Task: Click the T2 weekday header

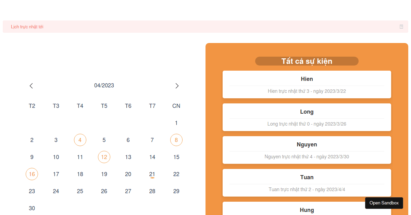Action: [32, 106]
